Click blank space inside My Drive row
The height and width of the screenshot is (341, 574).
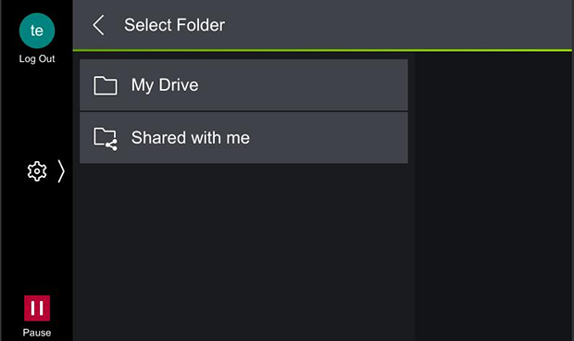click(304, 85)
